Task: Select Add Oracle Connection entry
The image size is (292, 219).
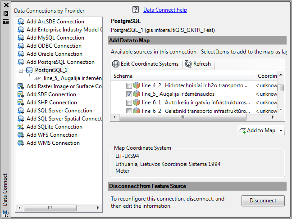Action: (x=55, y=54)
